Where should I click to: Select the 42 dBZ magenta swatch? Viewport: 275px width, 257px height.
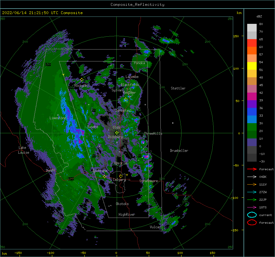point(252,96)
